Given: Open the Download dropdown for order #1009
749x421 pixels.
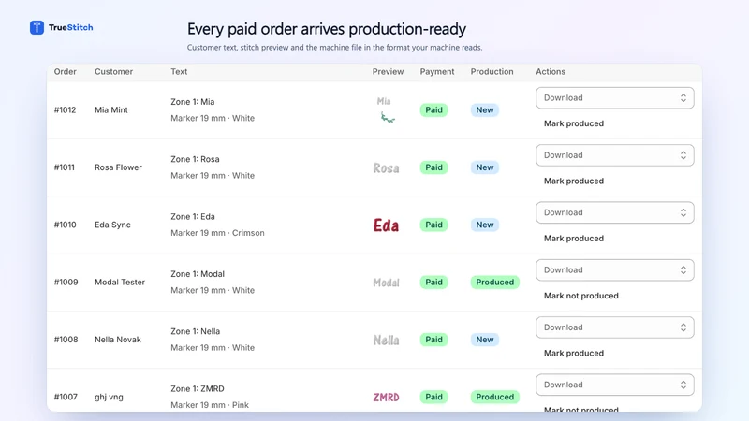Looking at the screenshot, I should tap(615, 269).
